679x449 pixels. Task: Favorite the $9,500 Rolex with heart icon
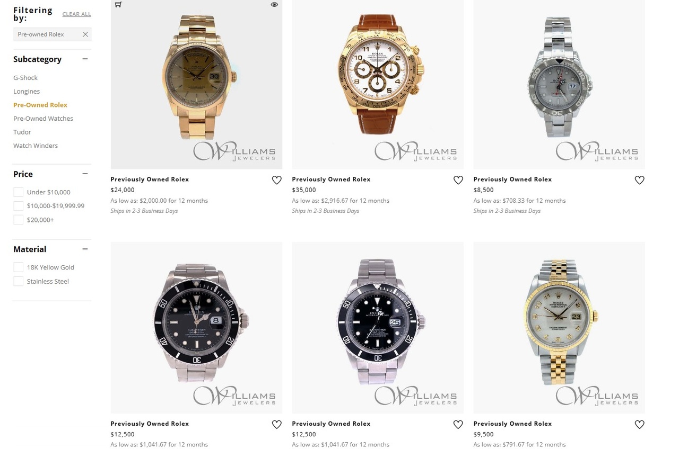pyautogui.click(x=640, y=425)
